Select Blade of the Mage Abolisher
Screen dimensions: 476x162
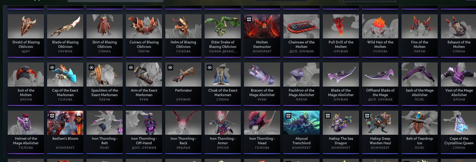click(341, 83)
